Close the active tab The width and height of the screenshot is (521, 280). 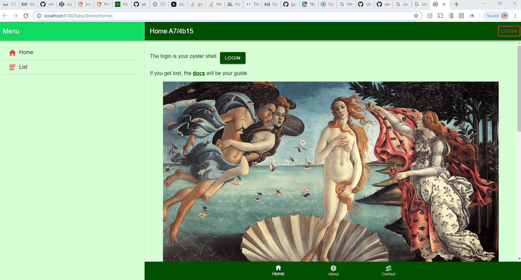point(444,4)
